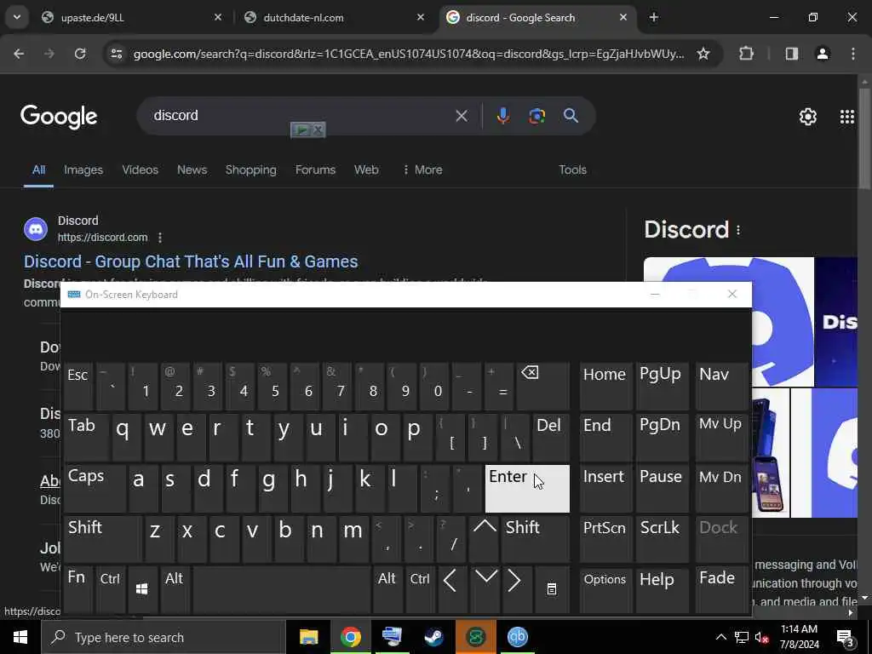
Task: Open Steam from the taskbar
Action: (433, 637)
